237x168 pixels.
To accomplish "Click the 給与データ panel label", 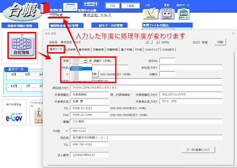I will [x=16, y=69].
